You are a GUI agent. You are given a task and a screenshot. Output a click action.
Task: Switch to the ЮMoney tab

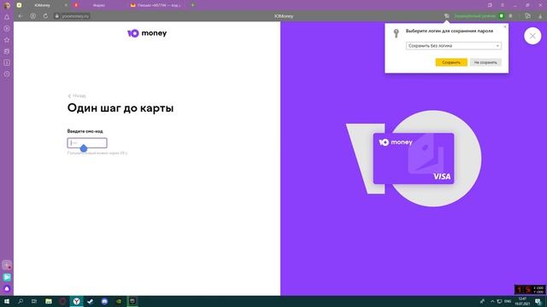43,5
